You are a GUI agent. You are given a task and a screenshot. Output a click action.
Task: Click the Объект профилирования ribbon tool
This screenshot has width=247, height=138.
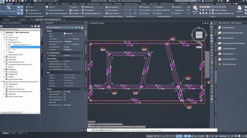tap(57, 13)
